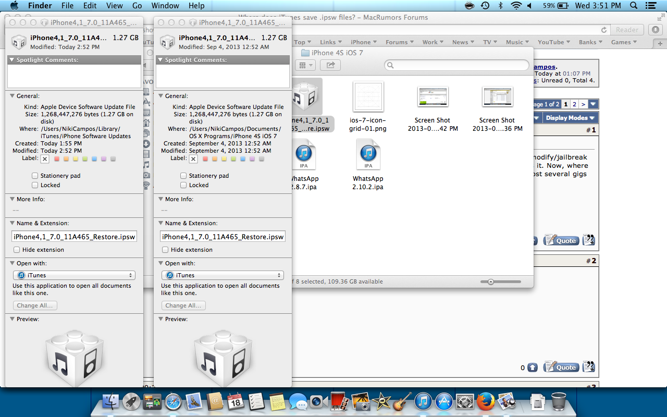Open the Banks bookmarks folder
This screenshot has width=667, height=417.
coord(590,42)
